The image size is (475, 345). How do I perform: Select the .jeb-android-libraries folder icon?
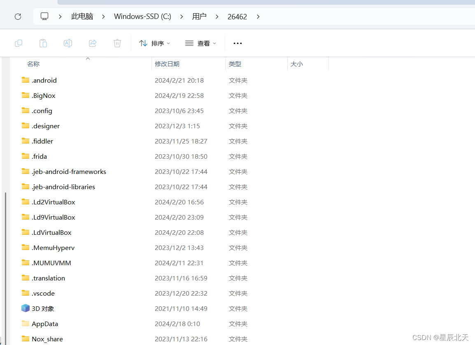click(x=26, y=186)
